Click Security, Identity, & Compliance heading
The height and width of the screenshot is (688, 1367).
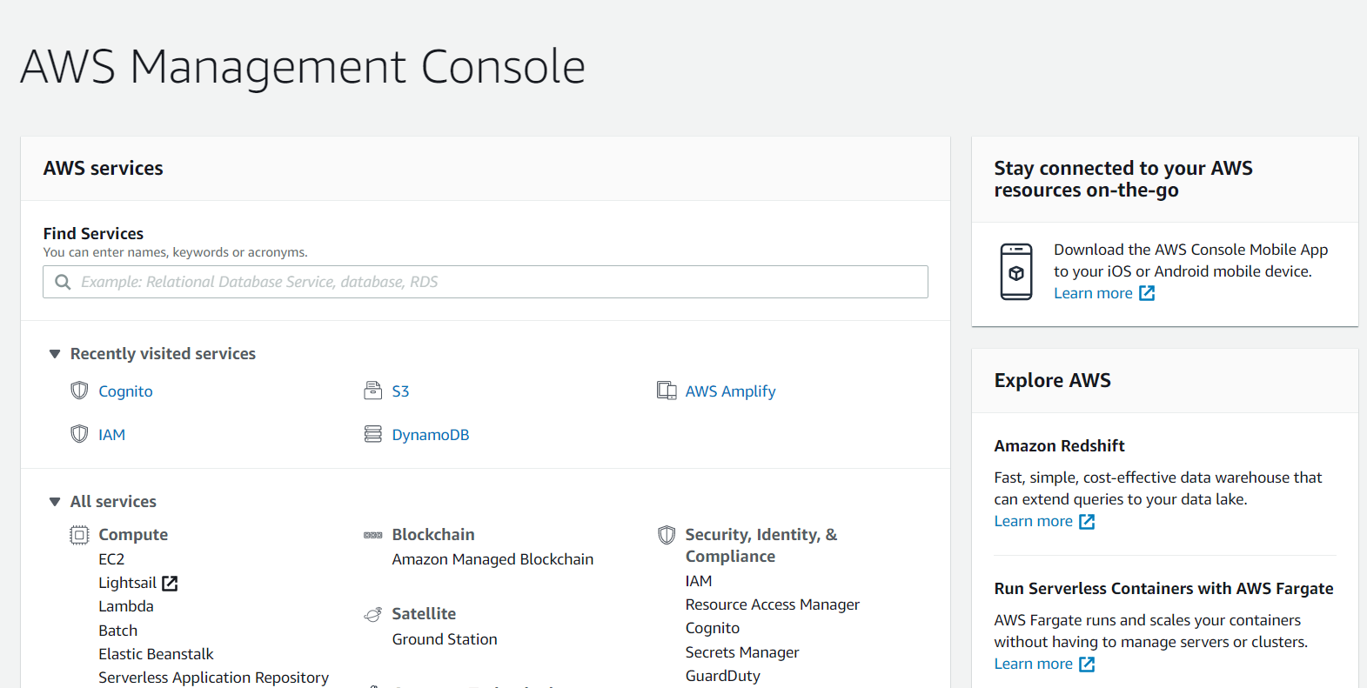pos(761,545)
